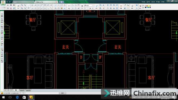Image resolution: width=178 pixels, height=100 pixels.
Task: Click the CAD app taskbar icon
Action: [x=31, y=97]
